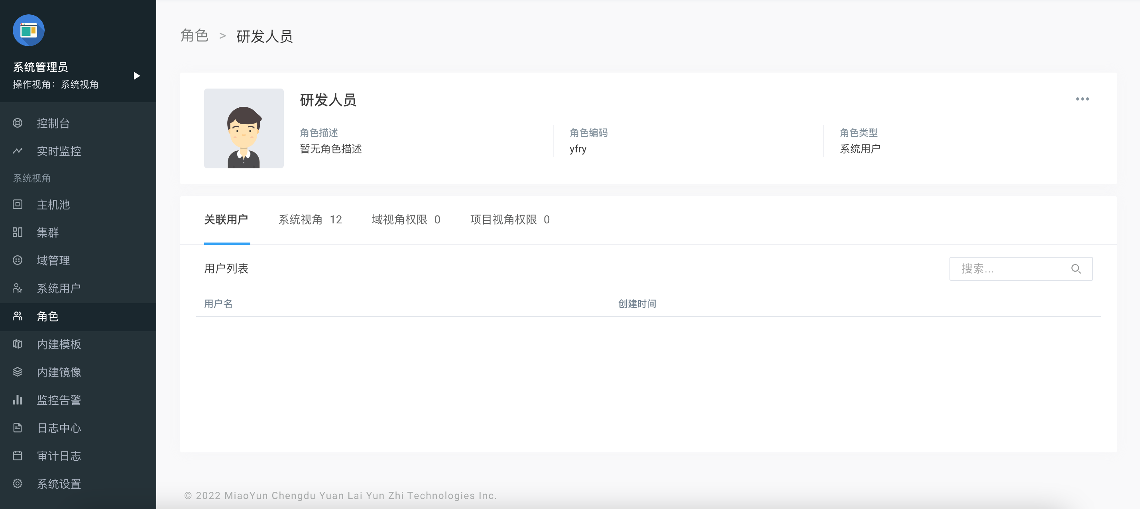Switch to the 系统视角 12 tab
This screenshot has height=509, width=1140.
[310, 219]
